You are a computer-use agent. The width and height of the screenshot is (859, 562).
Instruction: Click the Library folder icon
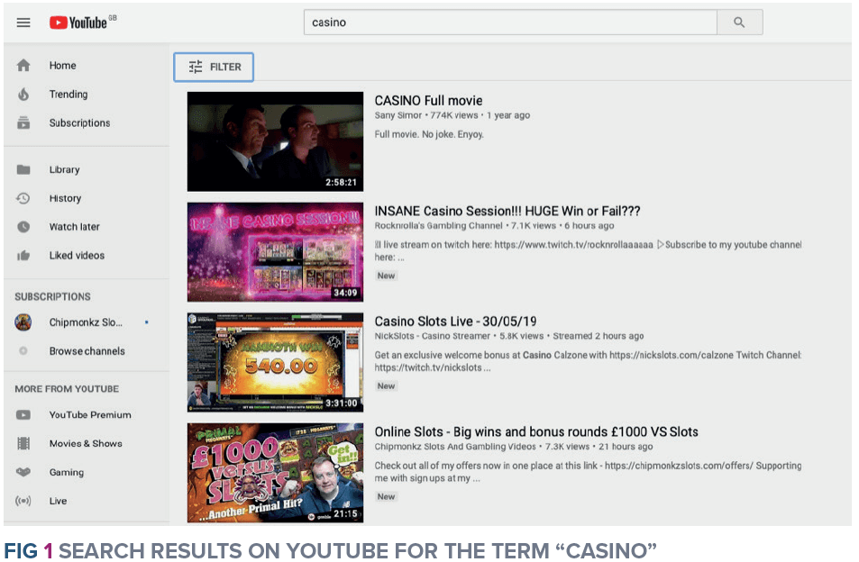[23, 169]
